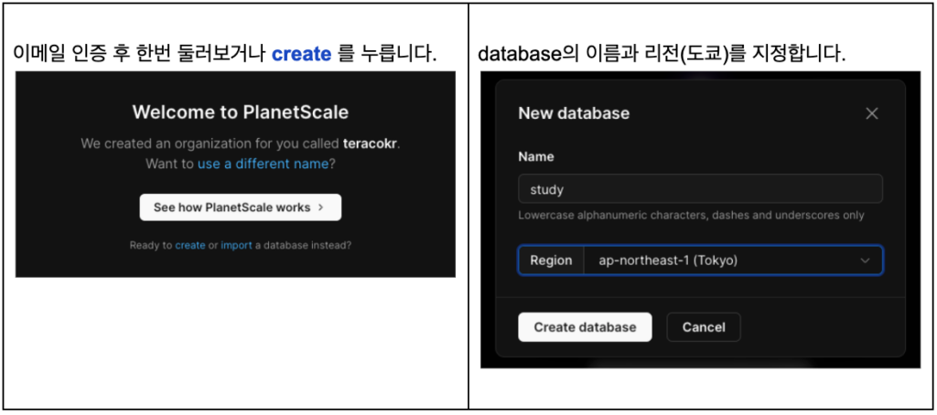This screenshot has width=937, height=415.
Task: Click the small 'create' link under Ready to
Action: (x=190, y=245)
